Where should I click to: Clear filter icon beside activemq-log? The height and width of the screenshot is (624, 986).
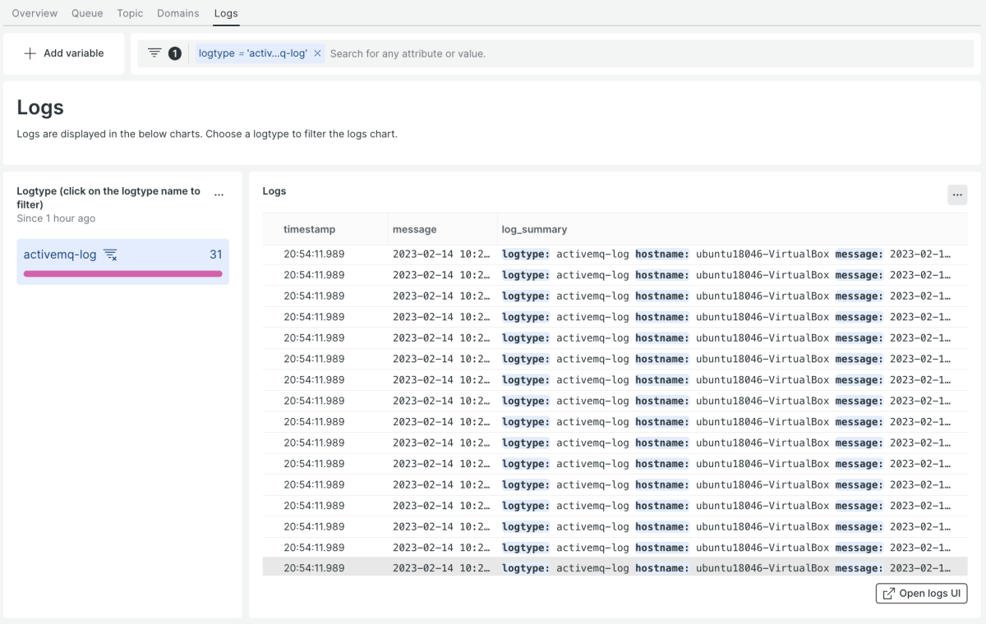click(x=110, y=255)
